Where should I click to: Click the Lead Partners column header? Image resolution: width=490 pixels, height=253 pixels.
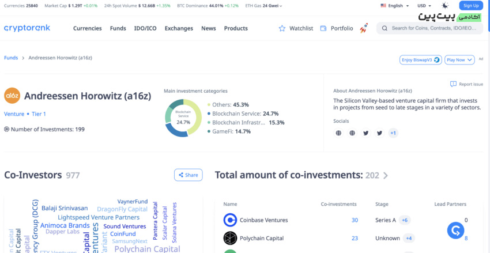tap(450, 204)
